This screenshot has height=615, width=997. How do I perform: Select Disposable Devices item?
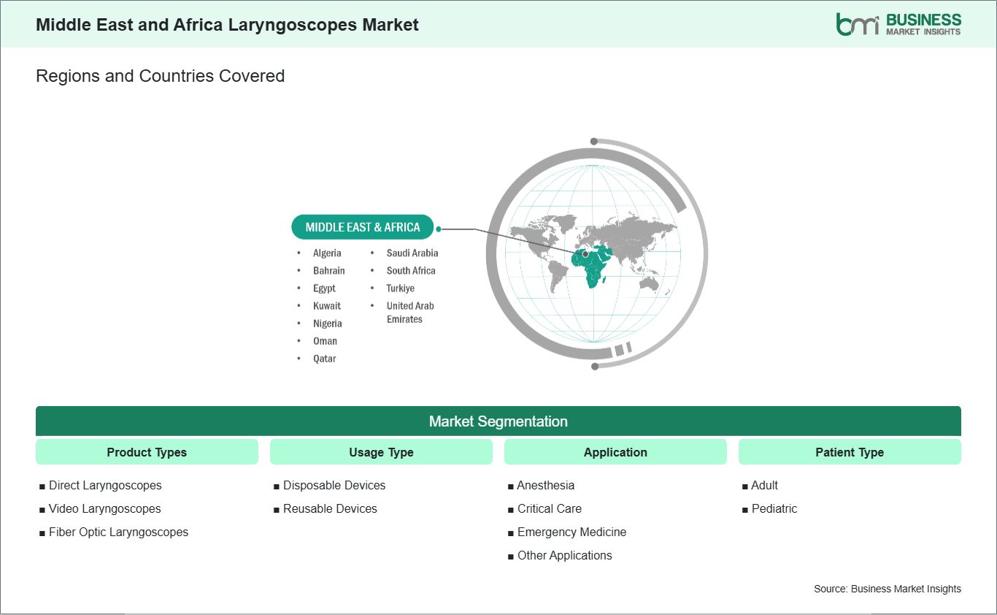point(334,485)
